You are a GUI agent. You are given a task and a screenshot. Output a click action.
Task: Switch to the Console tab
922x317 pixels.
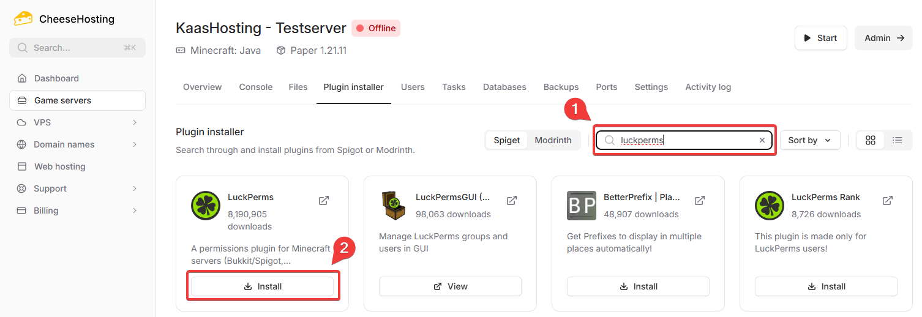(x=255, y=87)
